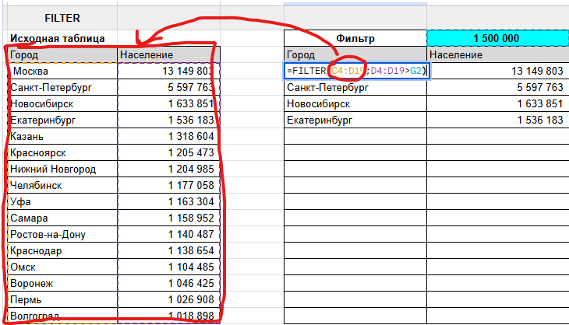Click filtered population 1 536 183
The height and width of the screenshot is (325, 569).
[497, 120]
